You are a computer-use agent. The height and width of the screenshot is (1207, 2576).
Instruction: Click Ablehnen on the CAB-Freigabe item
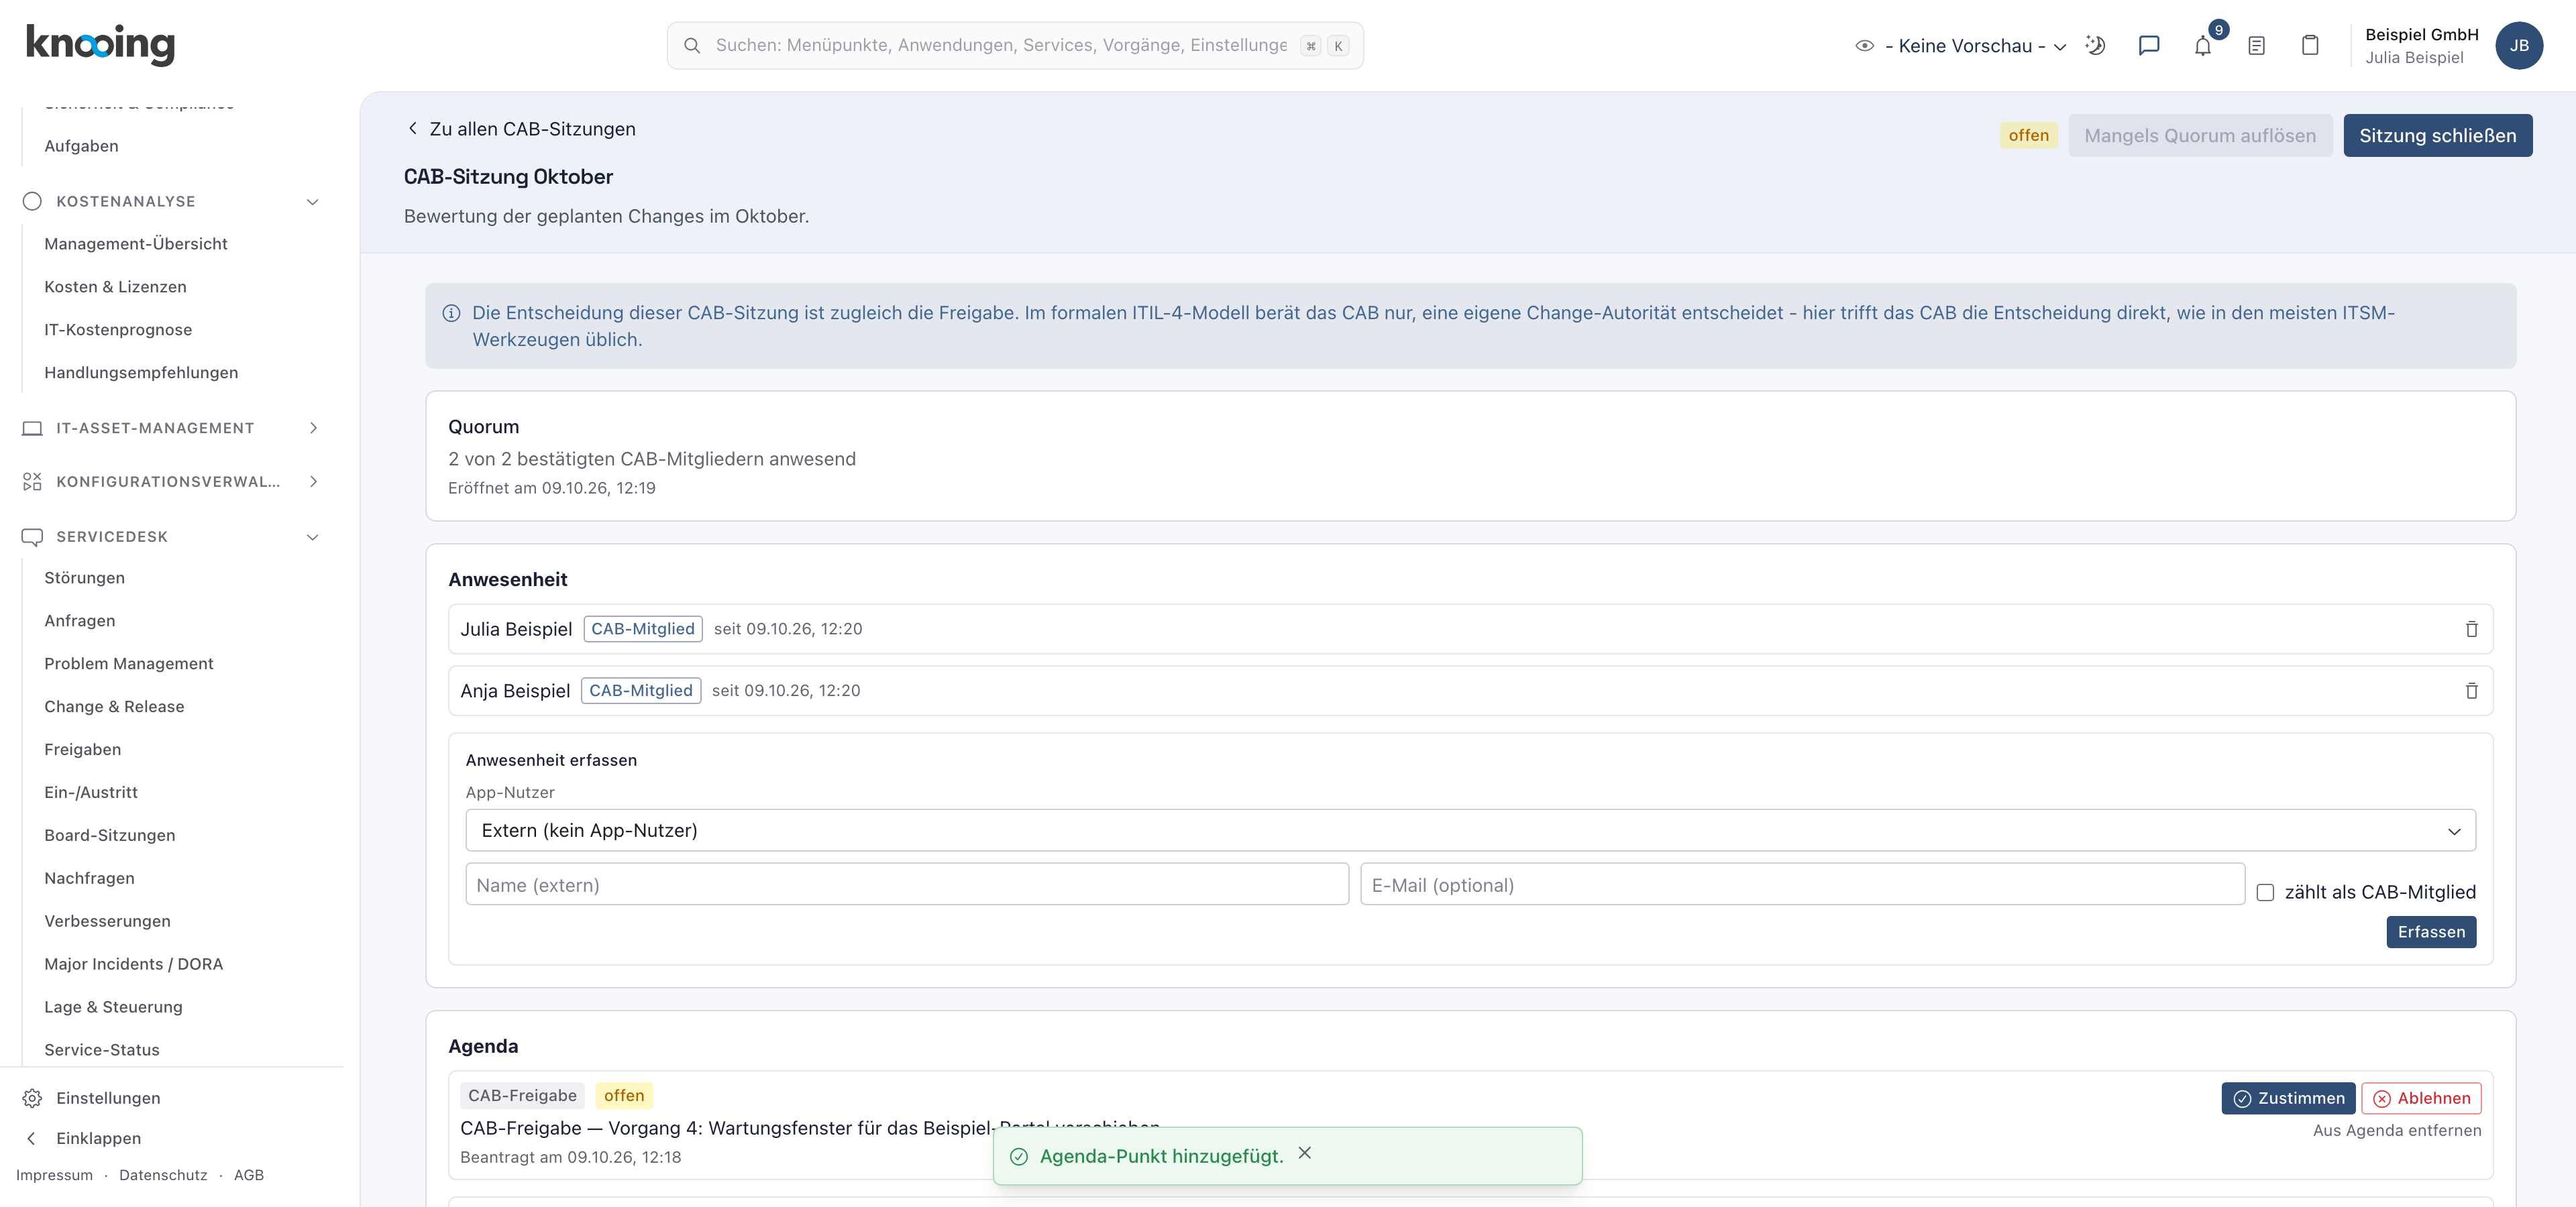(x=2421, y=1098)
